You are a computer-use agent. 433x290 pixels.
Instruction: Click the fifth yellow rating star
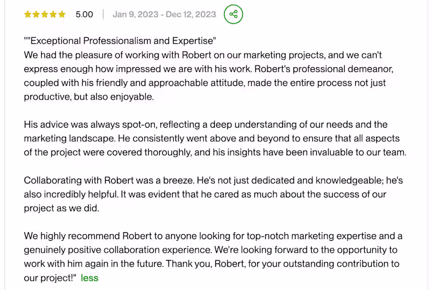(x=62, y=15)
